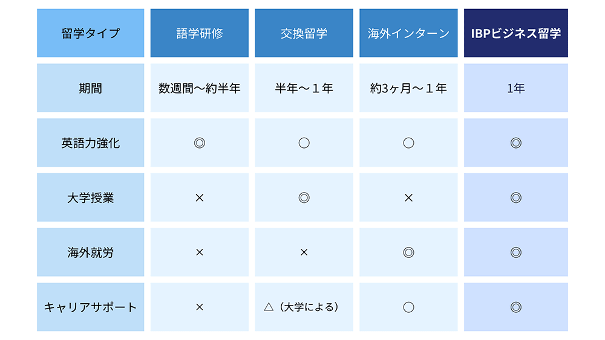Click the 1年 cell under IBPビジネス留学
Viewport: 605px width, 340px height.
[515, 88]
